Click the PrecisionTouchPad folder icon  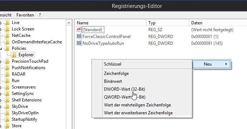tap(7, 61)
